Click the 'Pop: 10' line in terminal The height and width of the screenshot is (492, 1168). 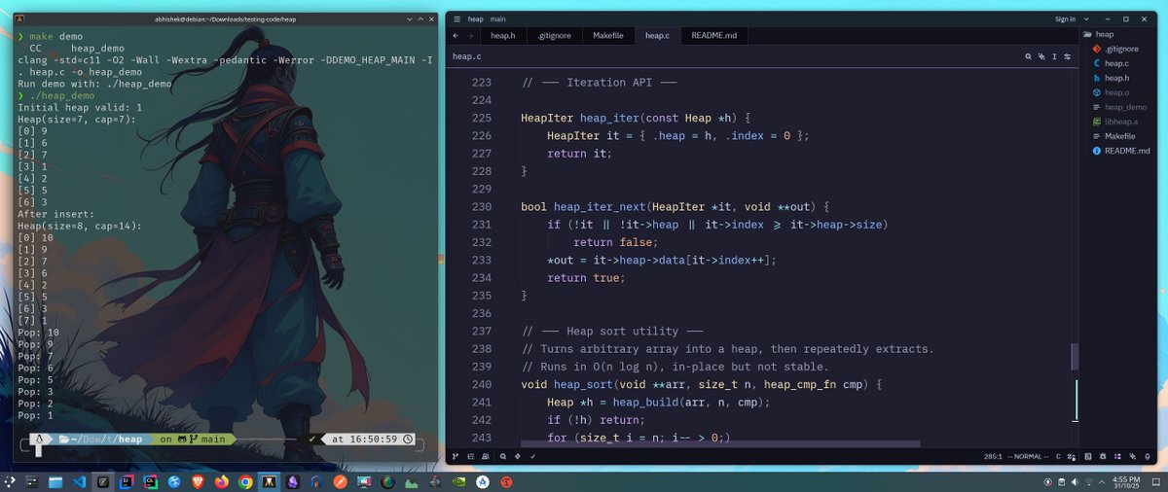pyautogui.click(x=38, y=332)
